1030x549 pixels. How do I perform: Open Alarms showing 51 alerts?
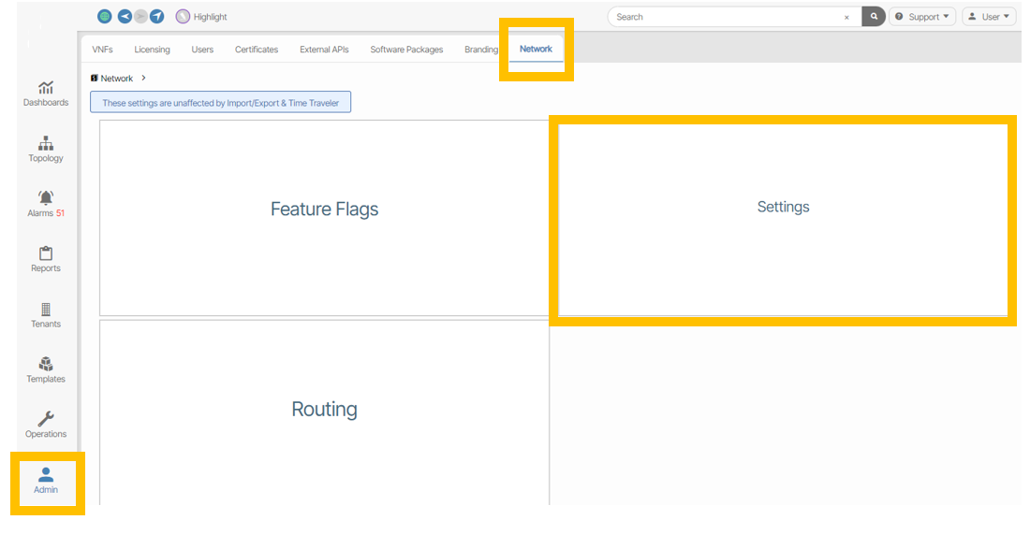click(46, 204)
